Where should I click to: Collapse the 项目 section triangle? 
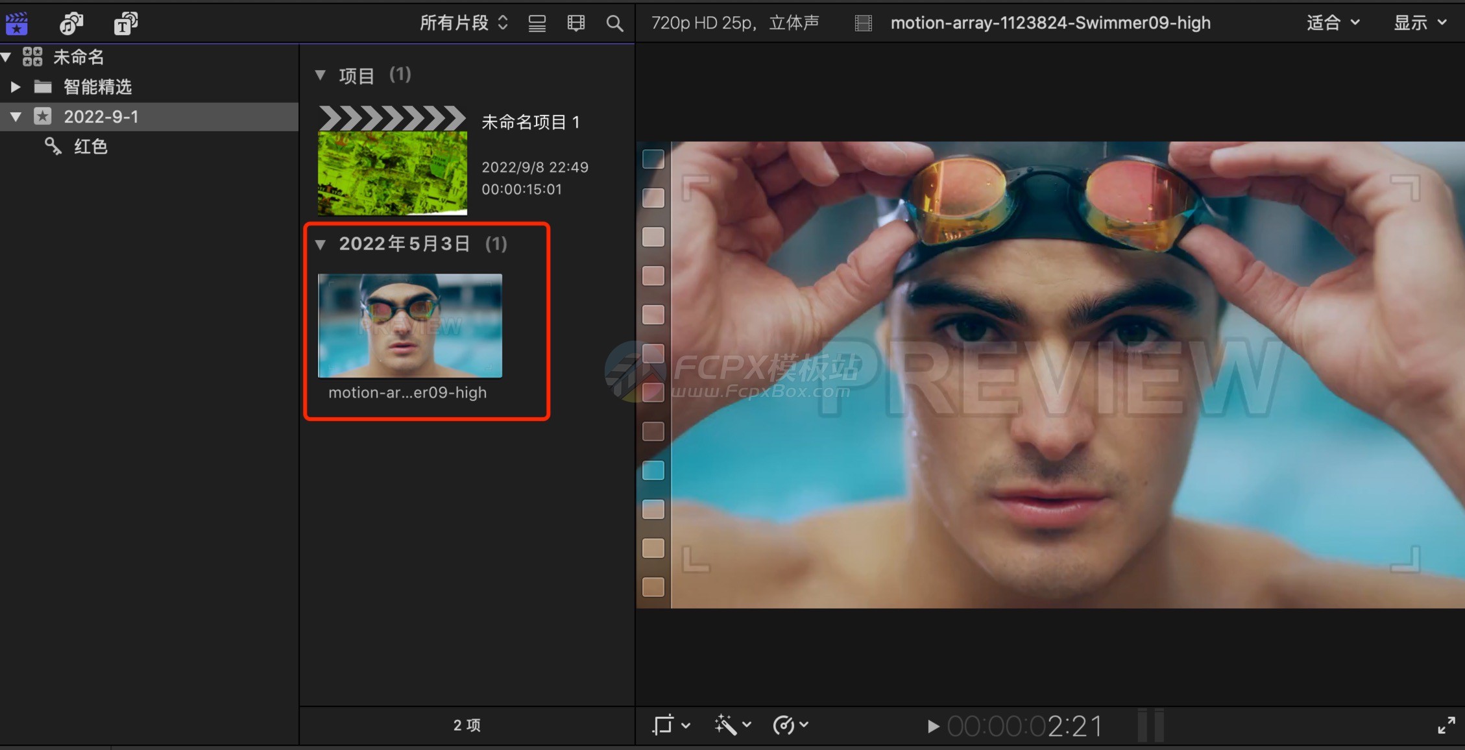tap(320, 75)
